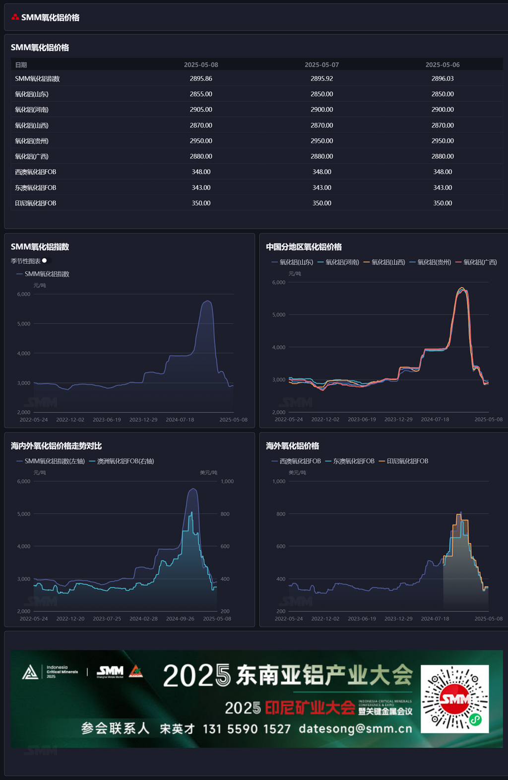Hide the SMM氧化铝指数(左轴) legend series
This screenshot has width=508, height=780.
pos(51,462)
